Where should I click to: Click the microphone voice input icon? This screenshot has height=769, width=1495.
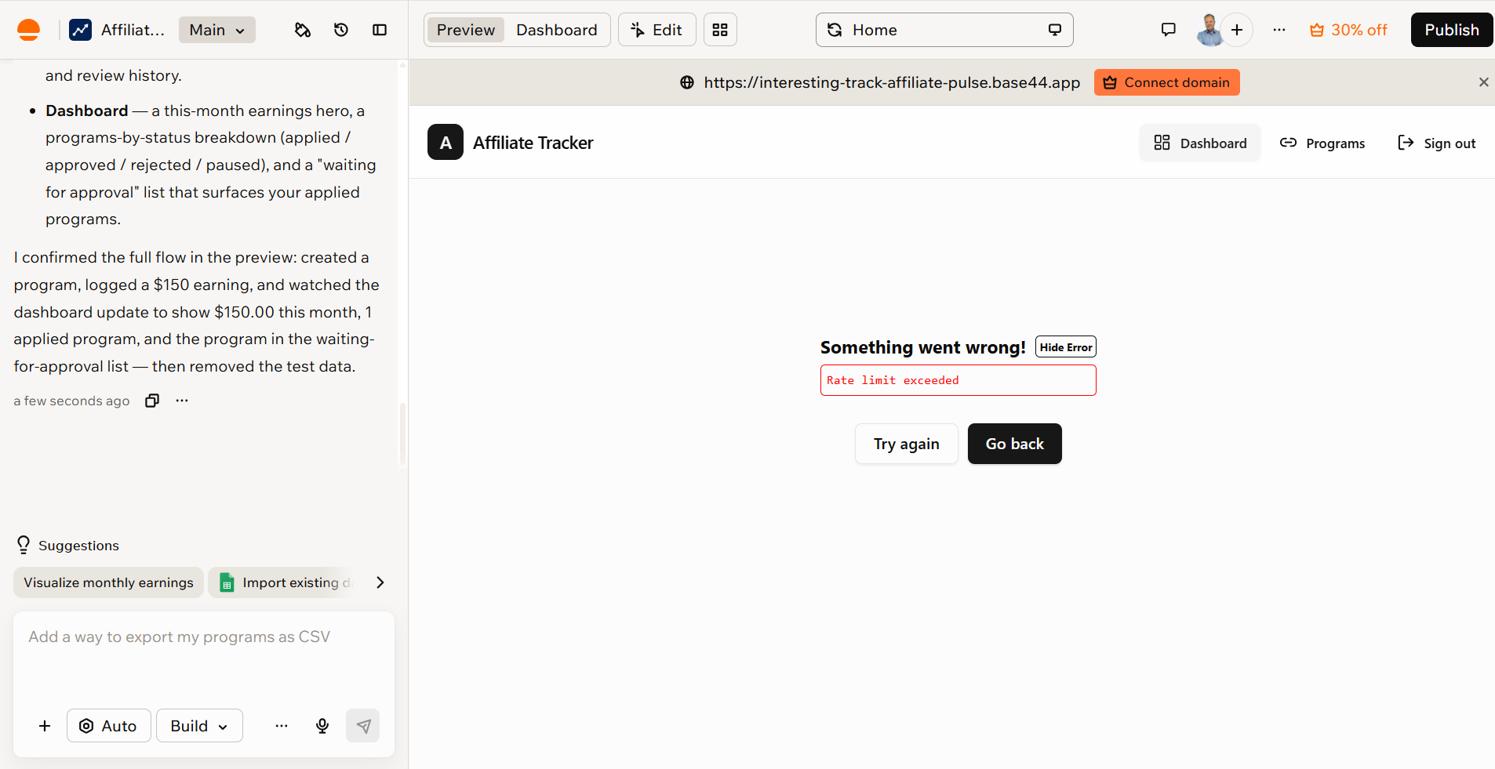pyautogui.click(x=322, y=726)
